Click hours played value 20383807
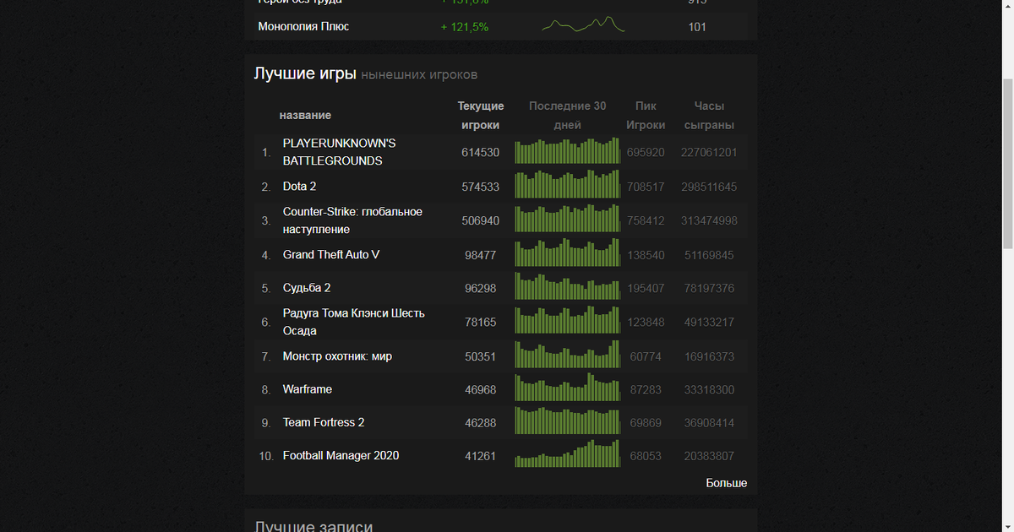The image size is (1014, 532). tap(709, 456)
